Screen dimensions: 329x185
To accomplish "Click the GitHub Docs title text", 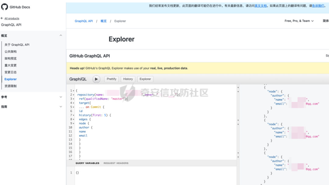I will [x=20, y=7].
